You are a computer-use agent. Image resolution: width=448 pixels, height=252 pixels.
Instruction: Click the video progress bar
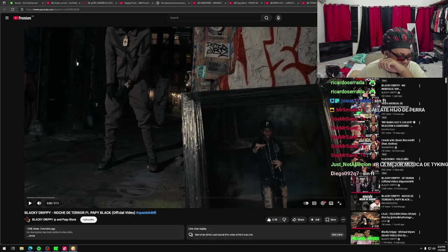[185, 198]
